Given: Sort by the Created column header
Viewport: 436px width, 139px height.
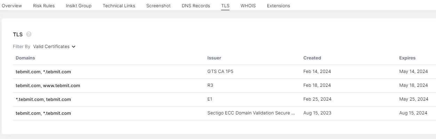Looking at the screenshot, I should pos(312,58).
